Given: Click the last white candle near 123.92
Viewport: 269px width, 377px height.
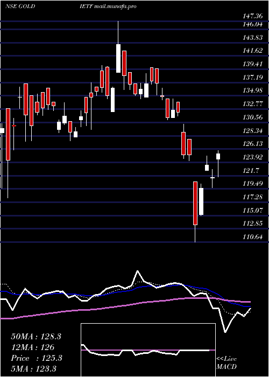Looking at the screenshot, I should pos(218,156).
